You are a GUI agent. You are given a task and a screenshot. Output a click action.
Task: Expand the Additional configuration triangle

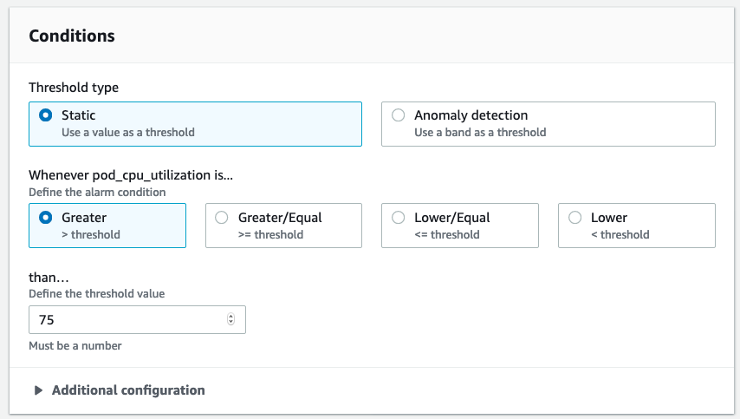38,390
